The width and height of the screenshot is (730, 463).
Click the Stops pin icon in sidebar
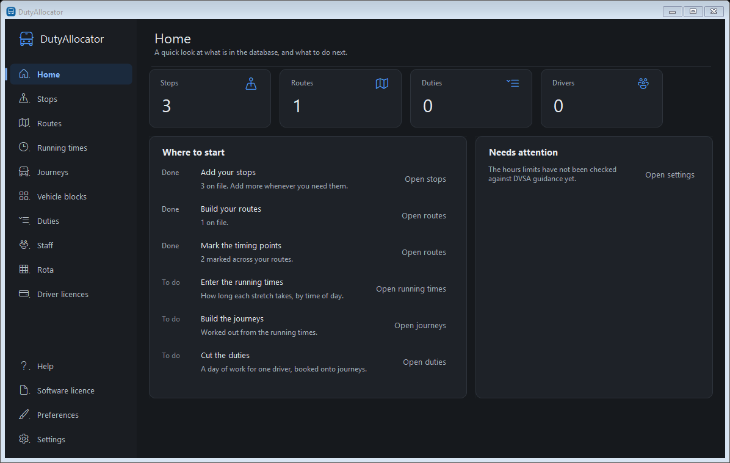point(24,98)
